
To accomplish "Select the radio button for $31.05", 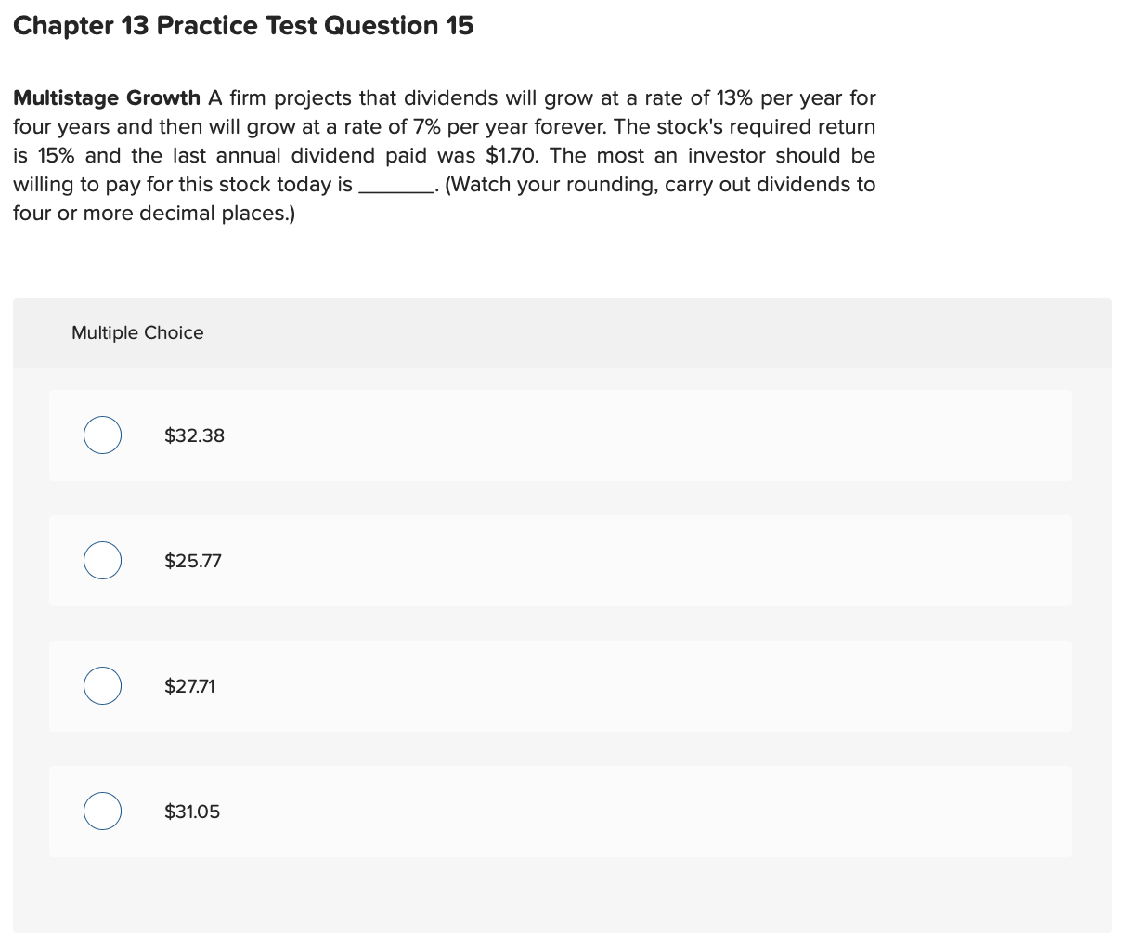I will pyautogui.click(x=102, y=811).
